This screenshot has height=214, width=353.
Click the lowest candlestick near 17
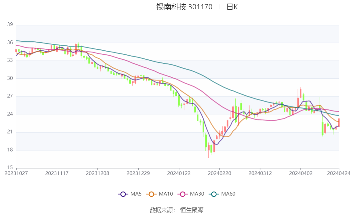[x=209, y=150]
